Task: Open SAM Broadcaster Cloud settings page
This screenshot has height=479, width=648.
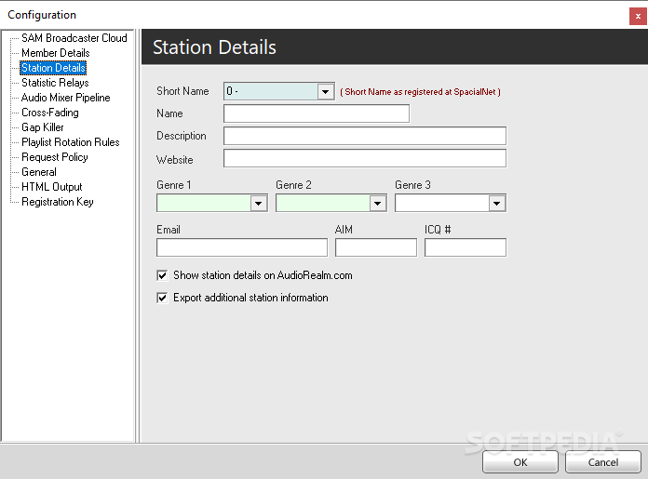Action: coord(74,38)
